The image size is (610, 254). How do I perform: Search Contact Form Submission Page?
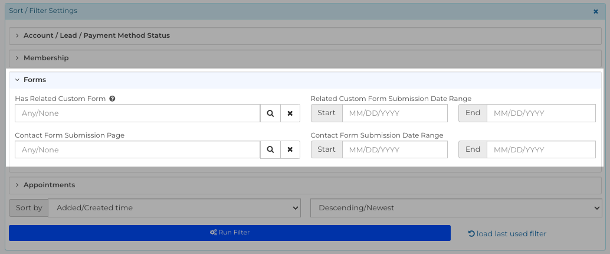pos(270,149)
